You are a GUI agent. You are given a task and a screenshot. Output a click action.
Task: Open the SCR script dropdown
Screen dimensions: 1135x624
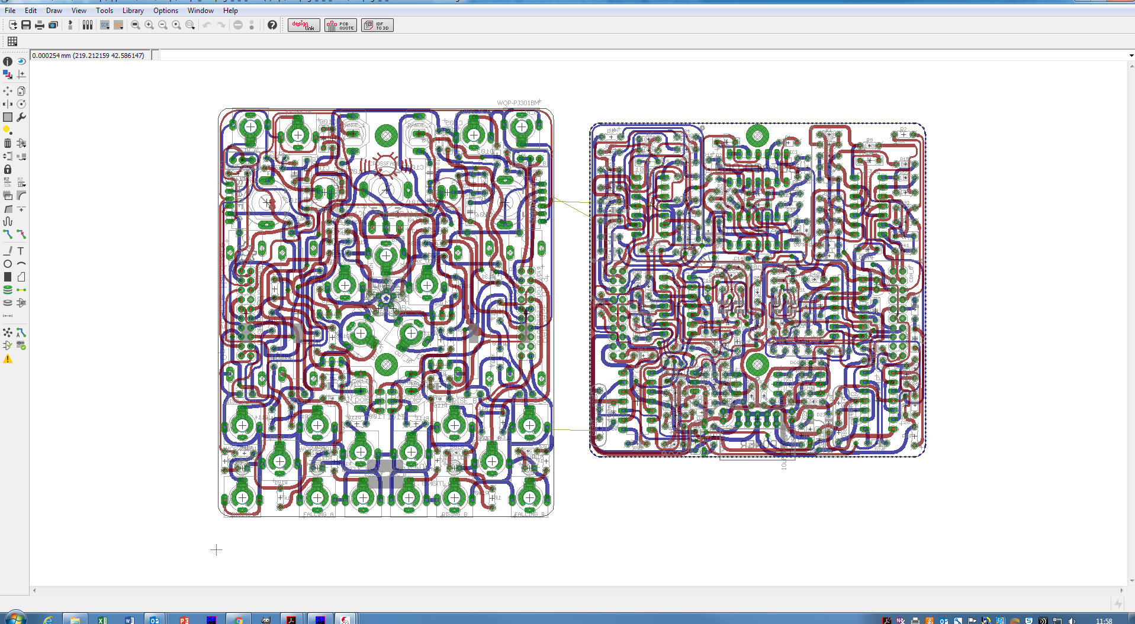click(x=105, y=25)
